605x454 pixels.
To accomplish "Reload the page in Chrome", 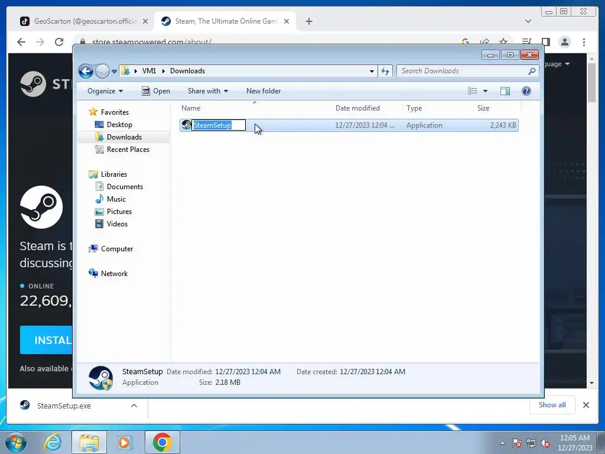I will 59,42.
